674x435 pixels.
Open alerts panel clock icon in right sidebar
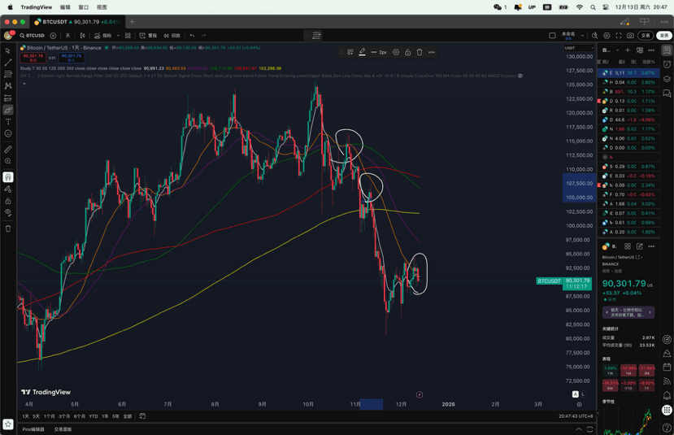(x=667, y=64)
